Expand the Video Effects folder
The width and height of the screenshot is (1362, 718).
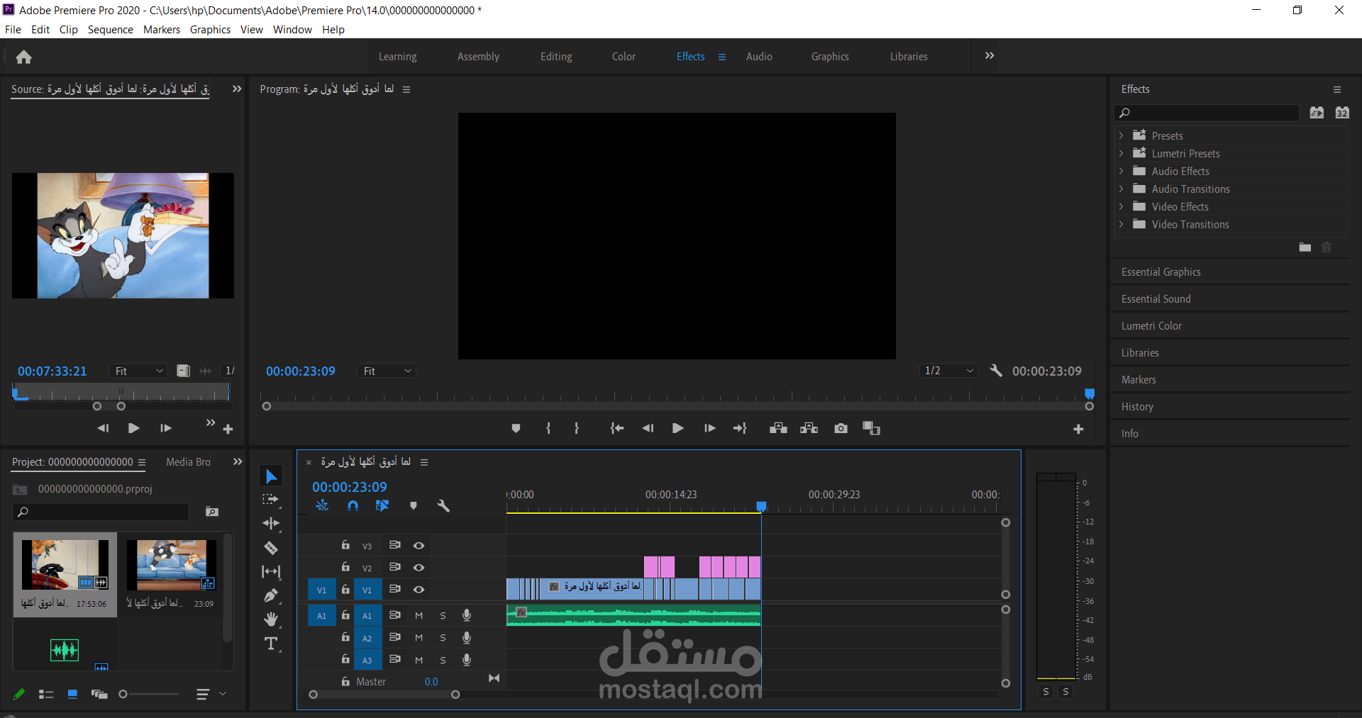(1121, 206)
